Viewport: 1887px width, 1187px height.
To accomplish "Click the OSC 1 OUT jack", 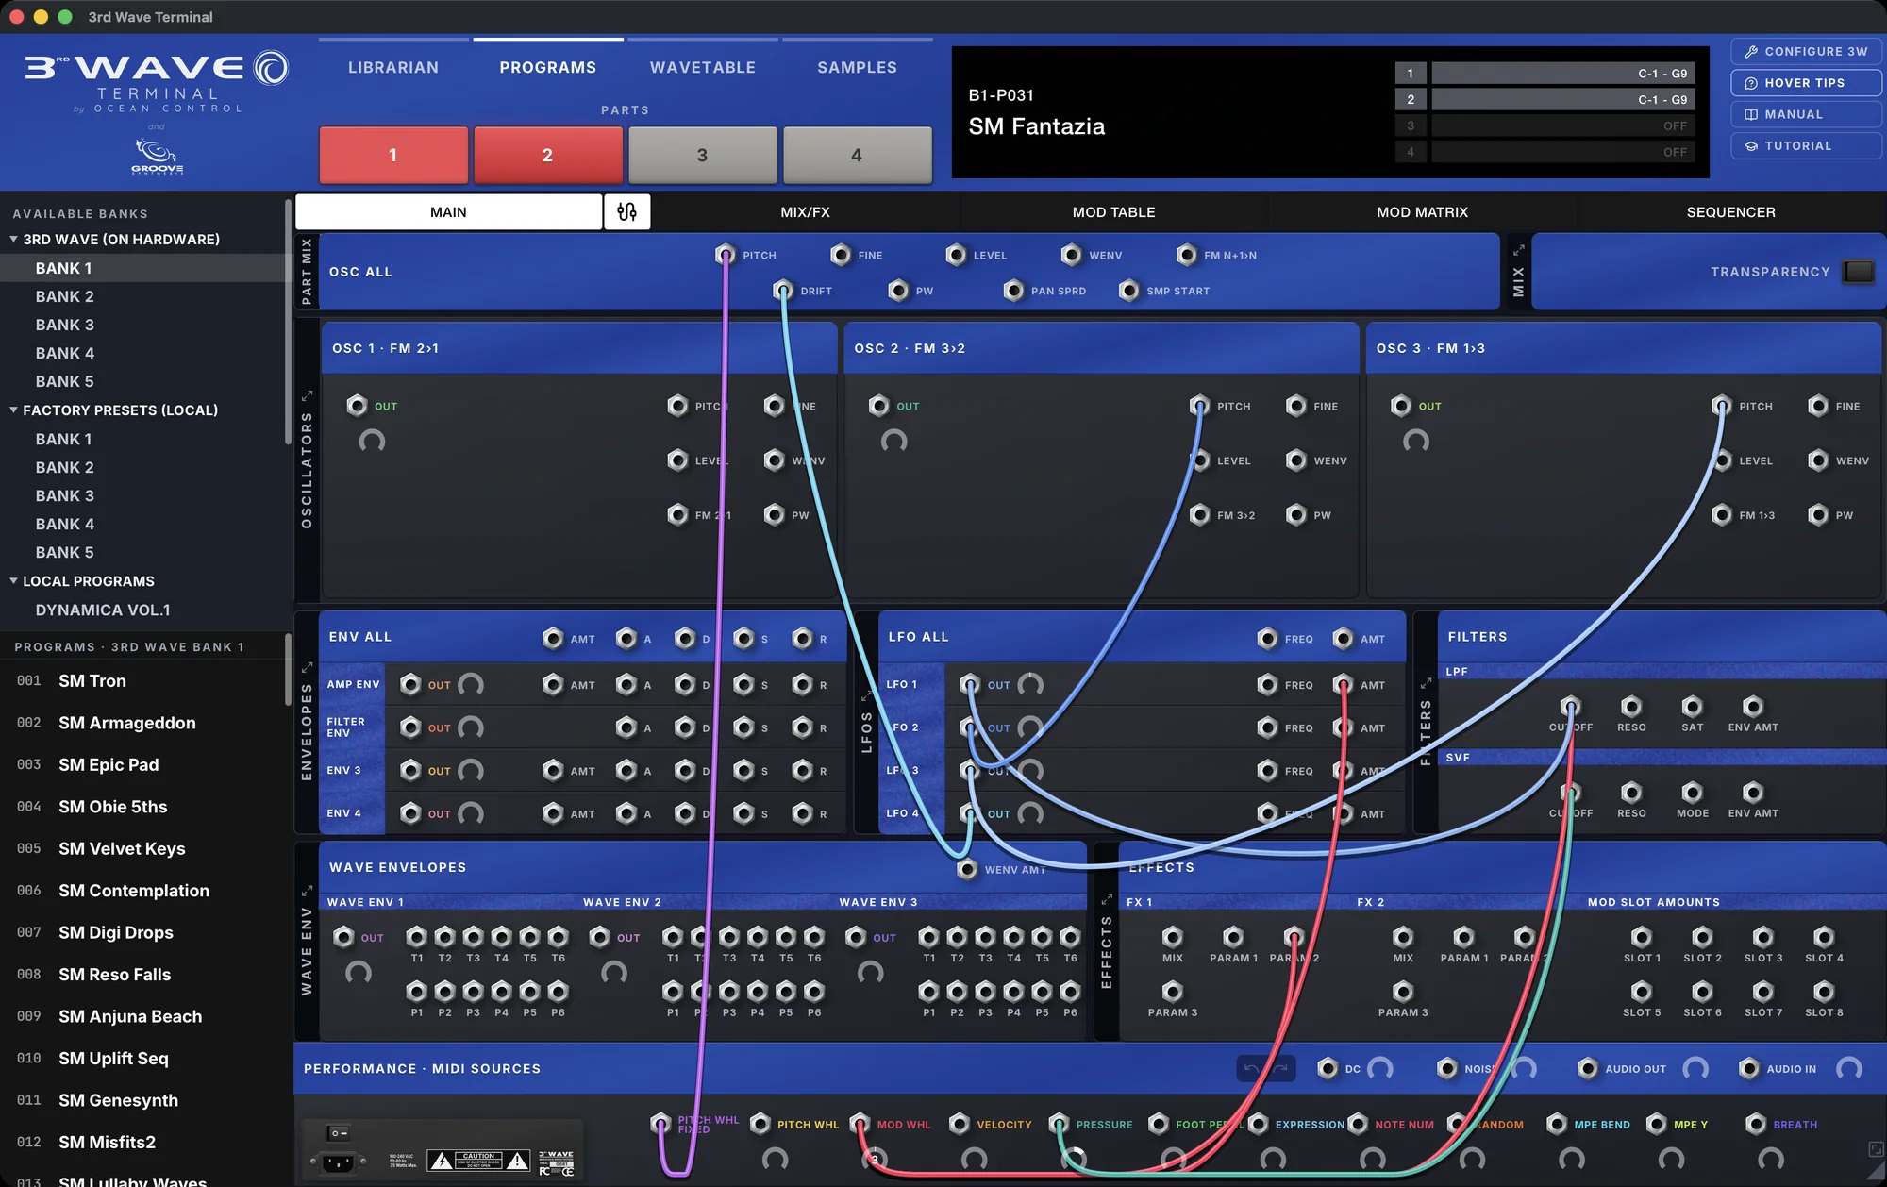I will click(357, 406).
